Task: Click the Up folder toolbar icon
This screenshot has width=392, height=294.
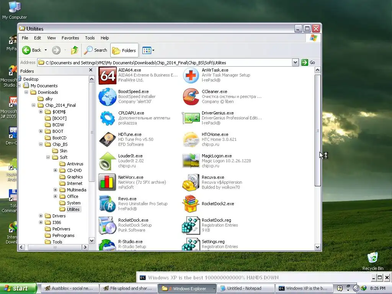Action: [75, 50]
